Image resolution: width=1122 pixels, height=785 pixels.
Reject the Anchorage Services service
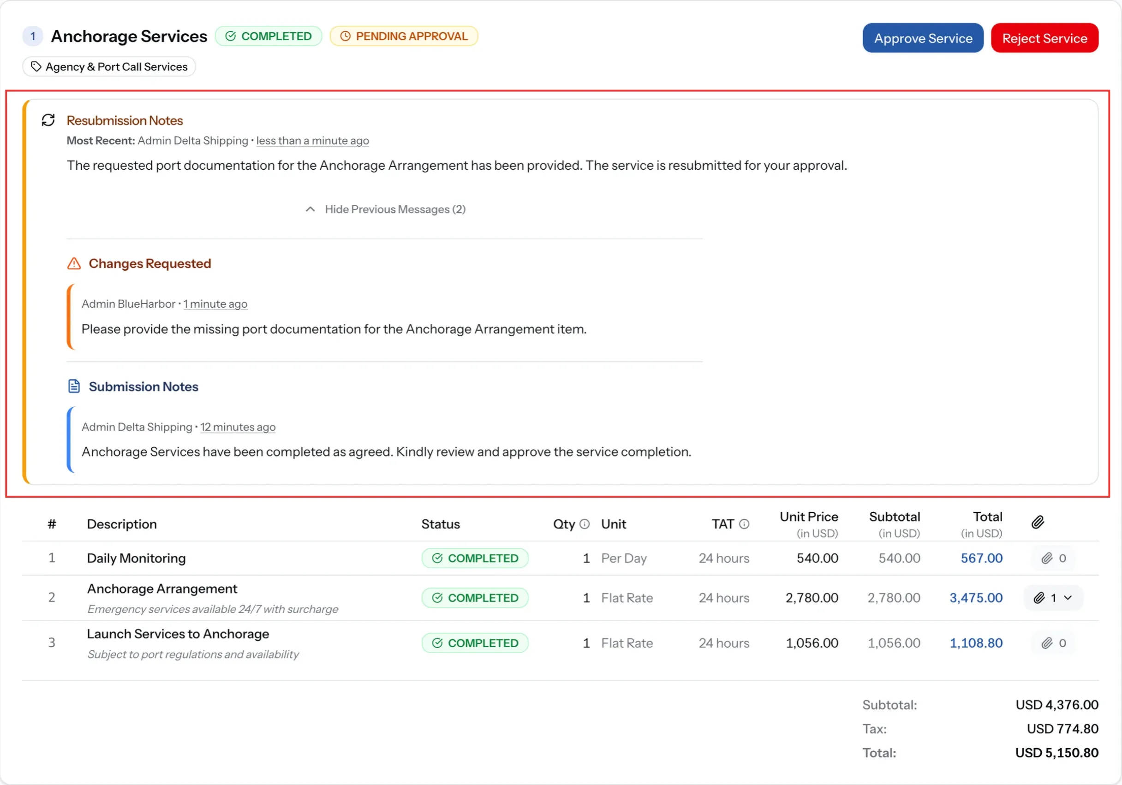(x=1045, y=38)
